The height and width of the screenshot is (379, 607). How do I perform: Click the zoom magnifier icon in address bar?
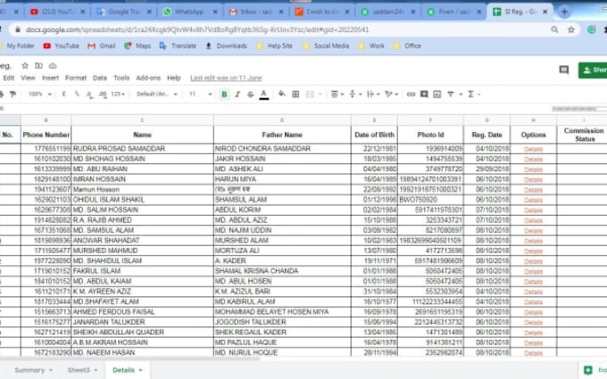tap(554, 29)
